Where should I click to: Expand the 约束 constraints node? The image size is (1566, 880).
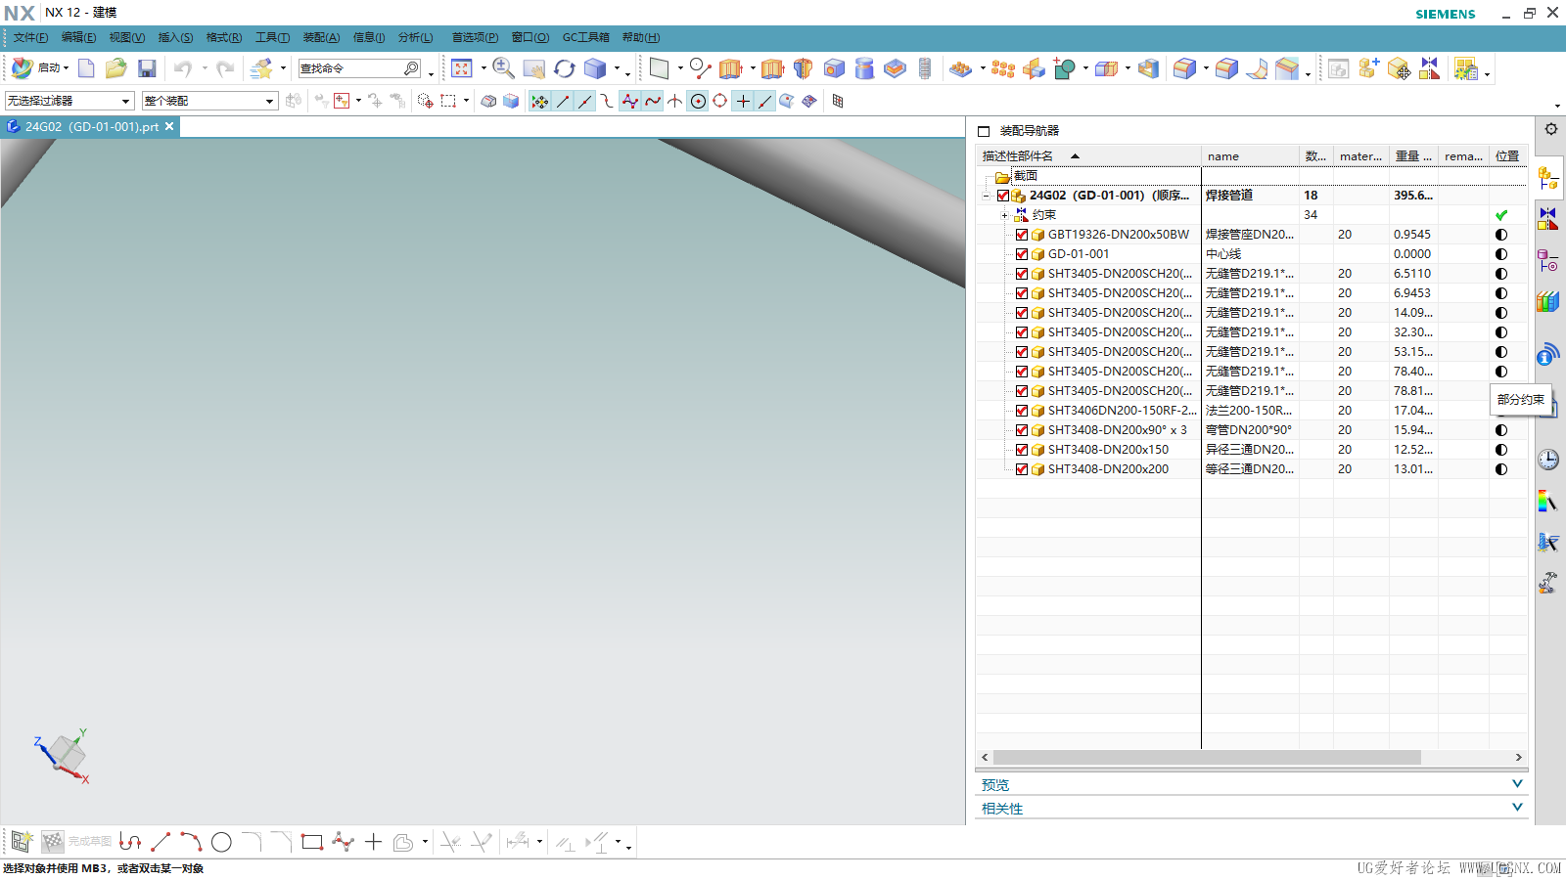pos(1004,215)
